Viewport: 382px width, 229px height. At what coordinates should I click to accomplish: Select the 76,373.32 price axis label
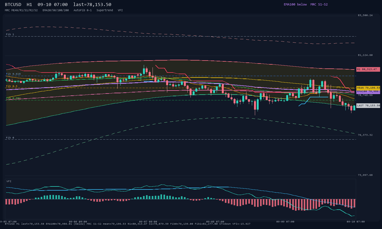365,135
